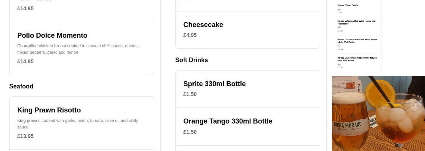Click the Seafood section heading
Viewport: 425px width, 151px height.
pyautogui.click(x=21, y=87)
